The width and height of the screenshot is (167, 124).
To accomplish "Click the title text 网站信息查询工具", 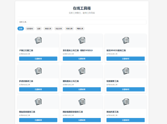I will (x=27, y=112).
